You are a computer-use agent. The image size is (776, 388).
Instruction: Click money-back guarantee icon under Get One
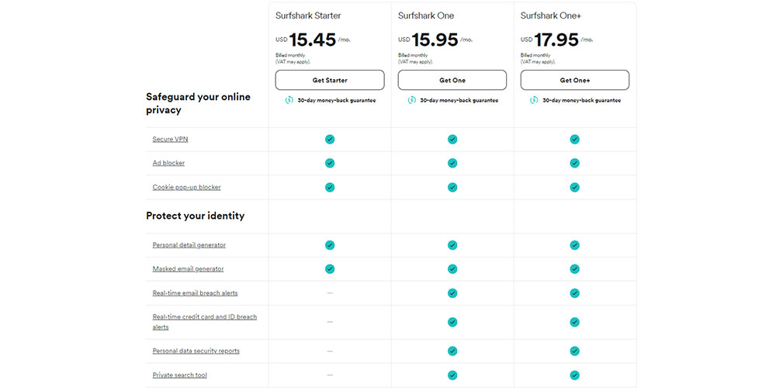tap(412, 100)
